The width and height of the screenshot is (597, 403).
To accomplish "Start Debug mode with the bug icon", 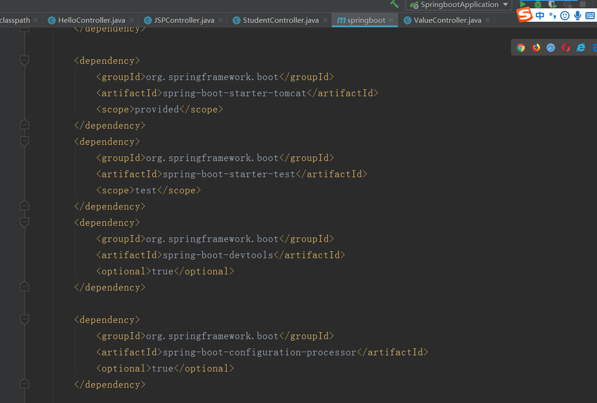I will pos(537,5).
